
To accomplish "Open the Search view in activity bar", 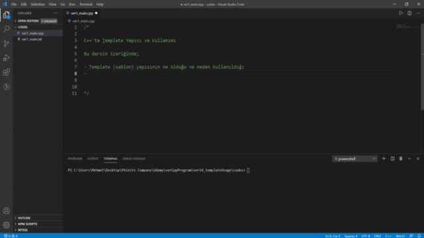I will tap(6, 29).
